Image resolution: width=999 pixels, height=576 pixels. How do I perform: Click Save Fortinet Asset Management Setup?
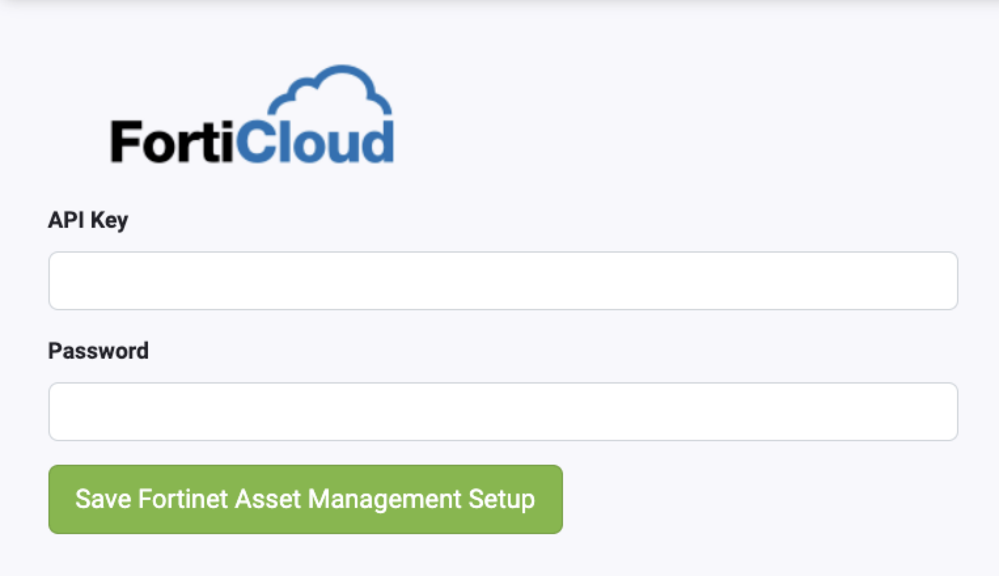(x=305, y=499)
